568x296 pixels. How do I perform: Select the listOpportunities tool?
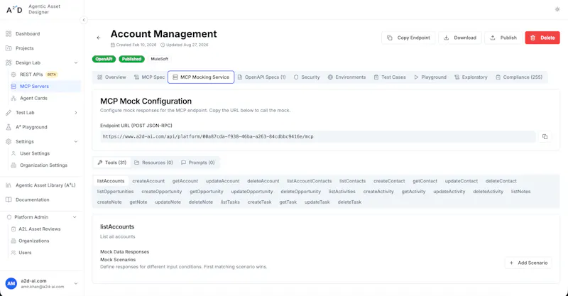coord(115,192)
